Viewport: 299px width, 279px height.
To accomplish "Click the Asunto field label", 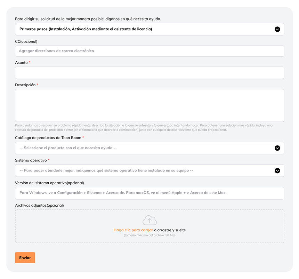I will tap(21, 63).
